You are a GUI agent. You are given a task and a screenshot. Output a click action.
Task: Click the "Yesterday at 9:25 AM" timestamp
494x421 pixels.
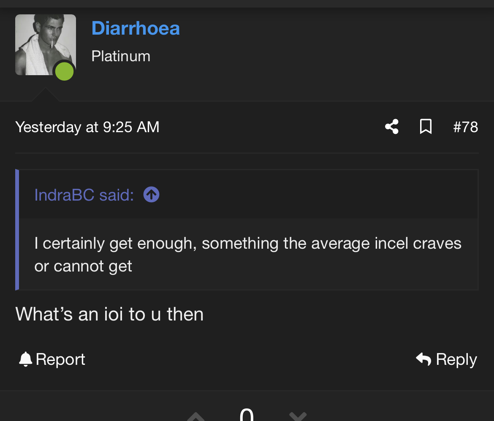pos(87,127)
